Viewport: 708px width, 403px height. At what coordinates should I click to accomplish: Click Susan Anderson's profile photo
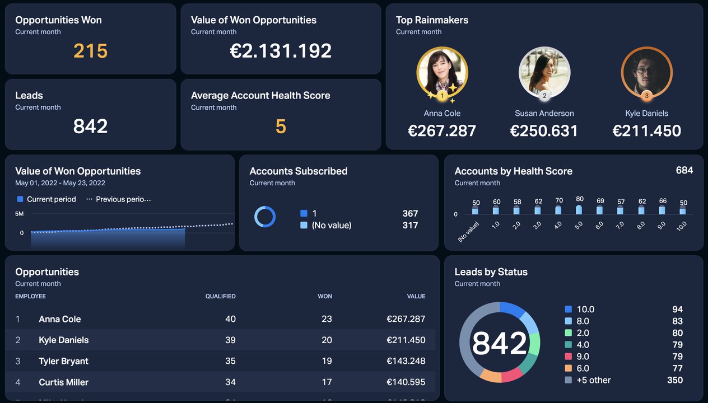point(544,71)
